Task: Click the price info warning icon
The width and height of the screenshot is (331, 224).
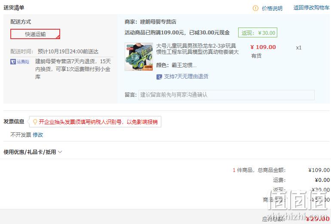Action: (x=255, y=8)
